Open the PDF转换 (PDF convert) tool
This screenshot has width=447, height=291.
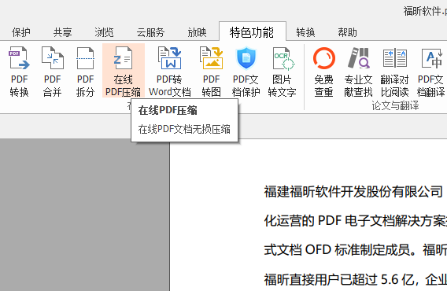pos(19,72)
